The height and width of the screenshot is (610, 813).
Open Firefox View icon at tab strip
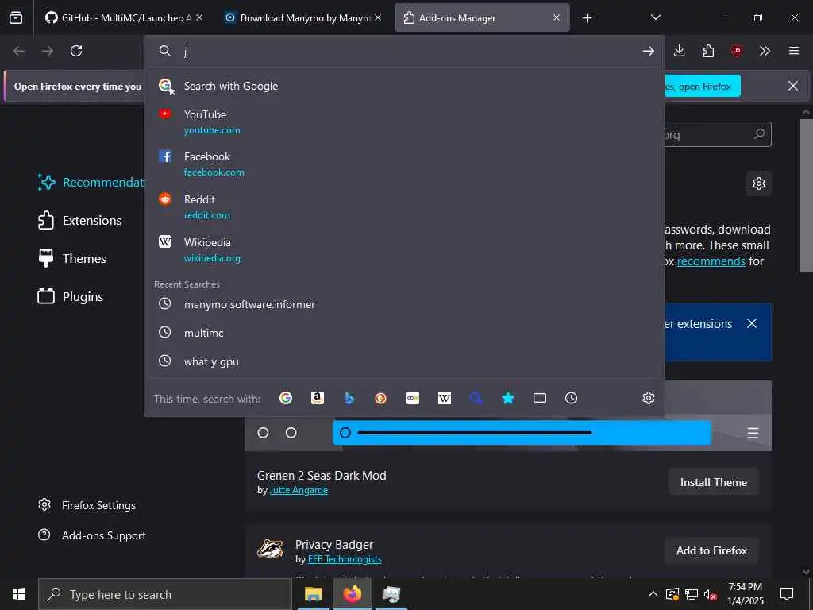pyautogui.click(x=16, y=17)
